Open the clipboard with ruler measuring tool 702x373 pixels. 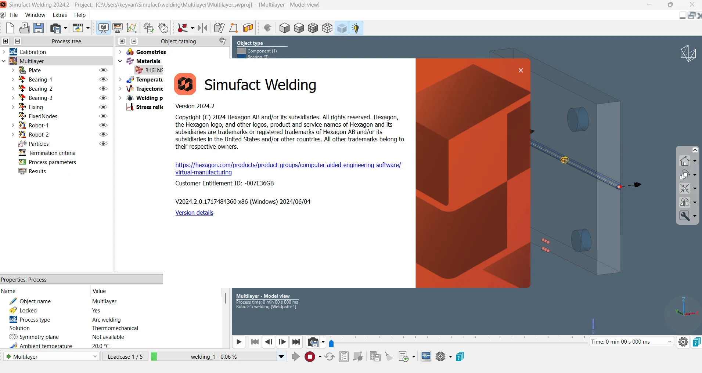[219, 28]
